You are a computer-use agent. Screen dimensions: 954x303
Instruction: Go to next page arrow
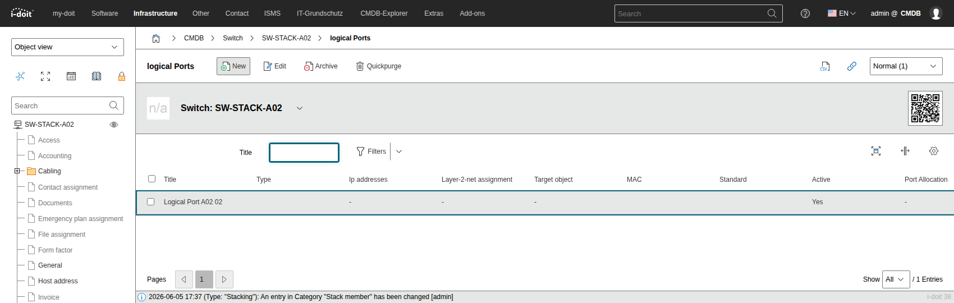(224, 279)
